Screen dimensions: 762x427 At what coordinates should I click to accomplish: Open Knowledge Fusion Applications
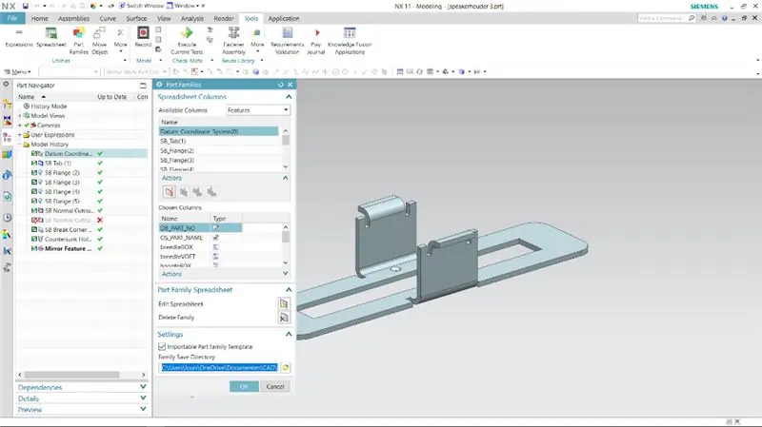click(x=350, y=40)
